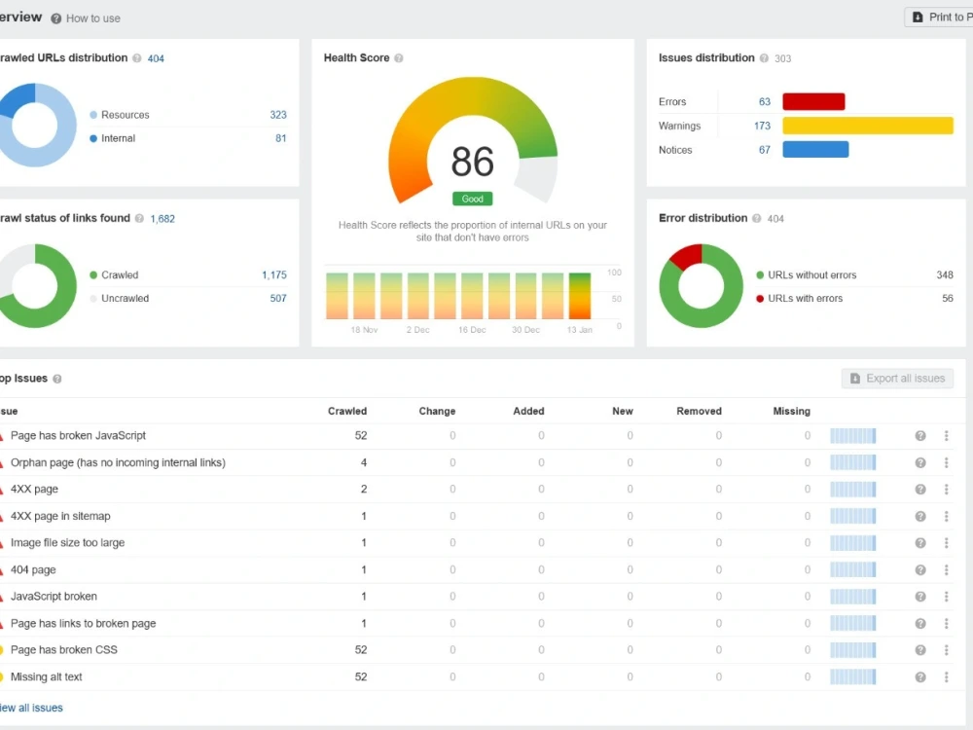The width and height of the screenshot is (973, 730).
Task: Open the View all issues link
Action: [x=31, y=708]
